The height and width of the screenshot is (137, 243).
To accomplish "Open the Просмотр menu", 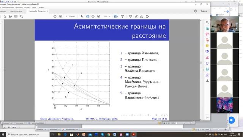I will pos(19,7).
